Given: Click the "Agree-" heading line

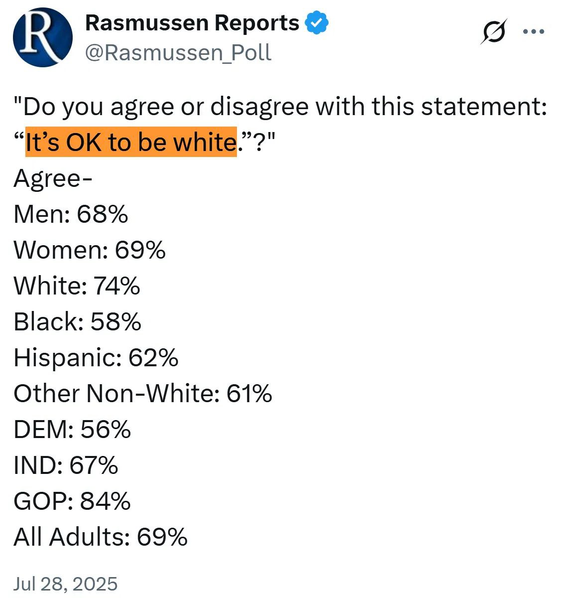Looking at the screenshot, I should tap(53, 179).
